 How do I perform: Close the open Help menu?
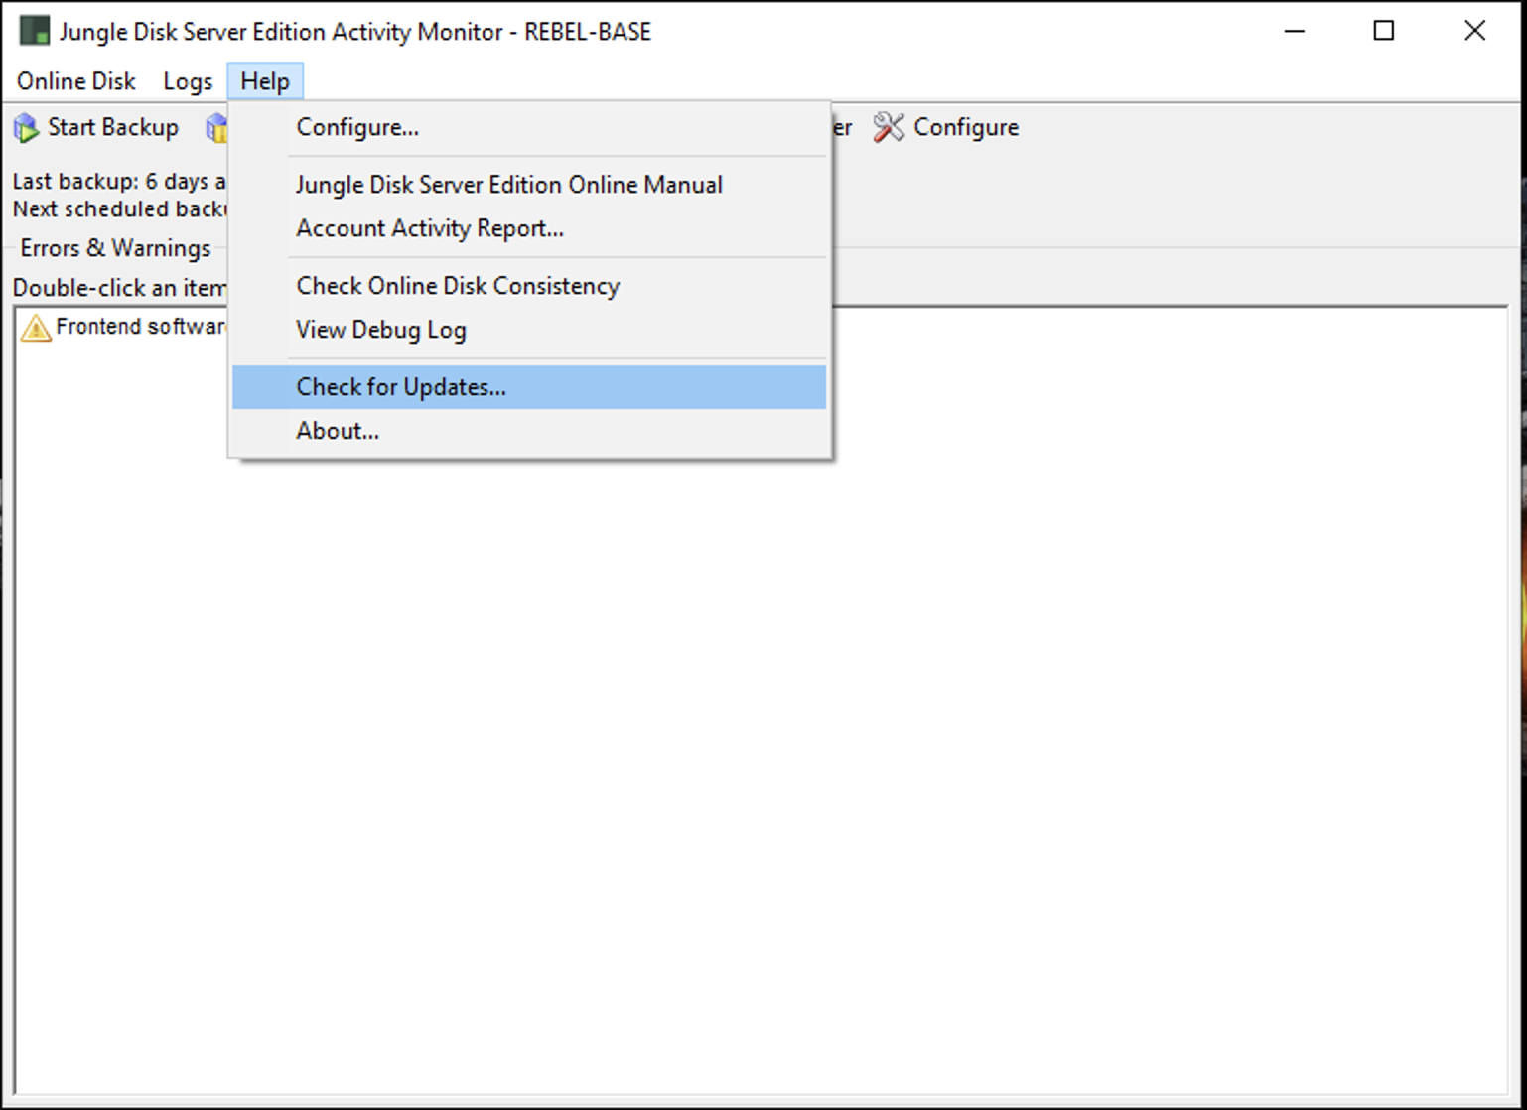point(265,81)
